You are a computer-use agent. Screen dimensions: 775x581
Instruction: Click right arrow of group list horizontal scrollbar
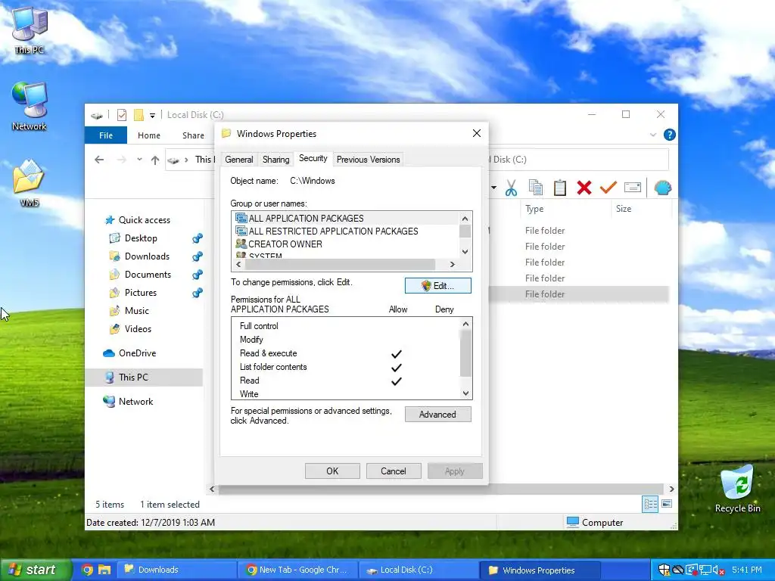pos(453,265)
